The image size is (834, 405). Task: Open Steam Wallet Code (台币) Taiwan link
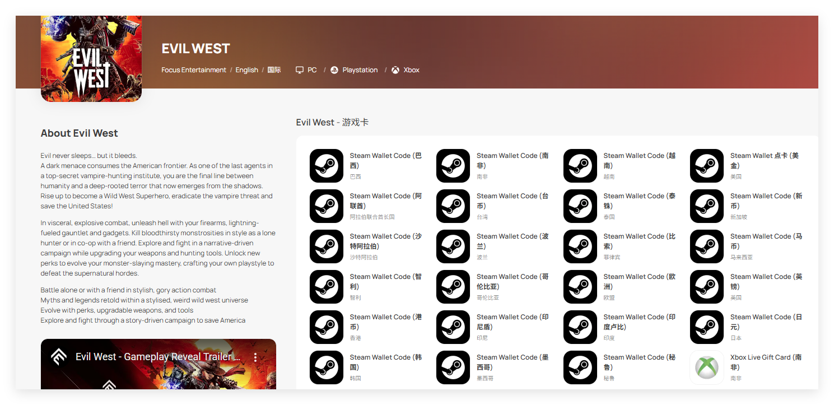(x=512, y=201)
